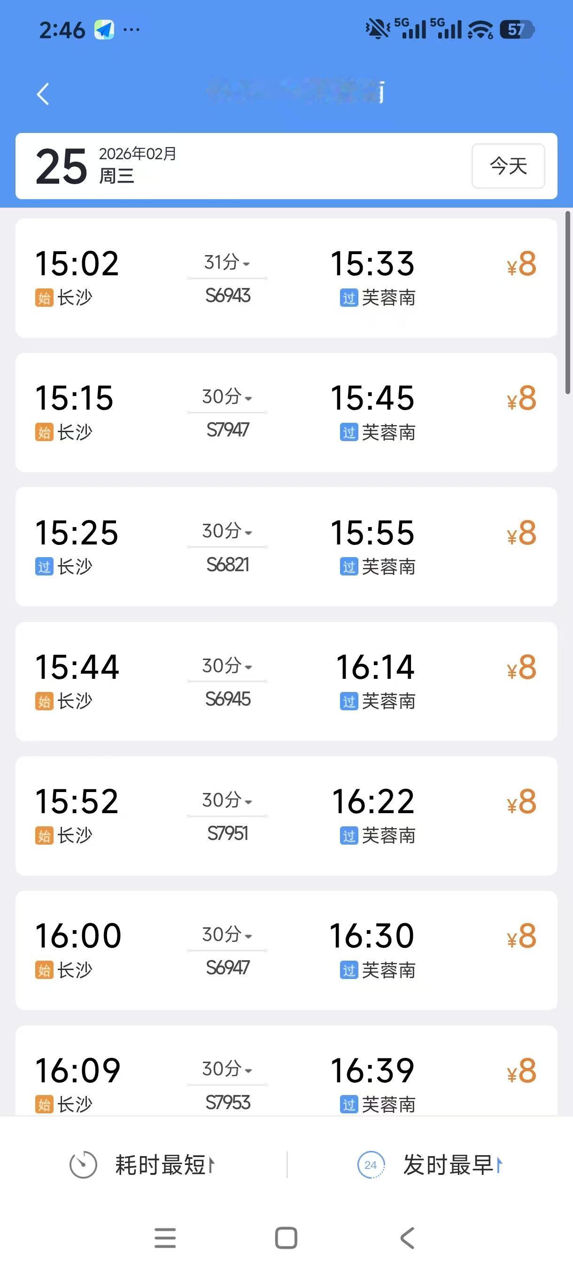Select the 16:00 train S6947

[286, 950]
